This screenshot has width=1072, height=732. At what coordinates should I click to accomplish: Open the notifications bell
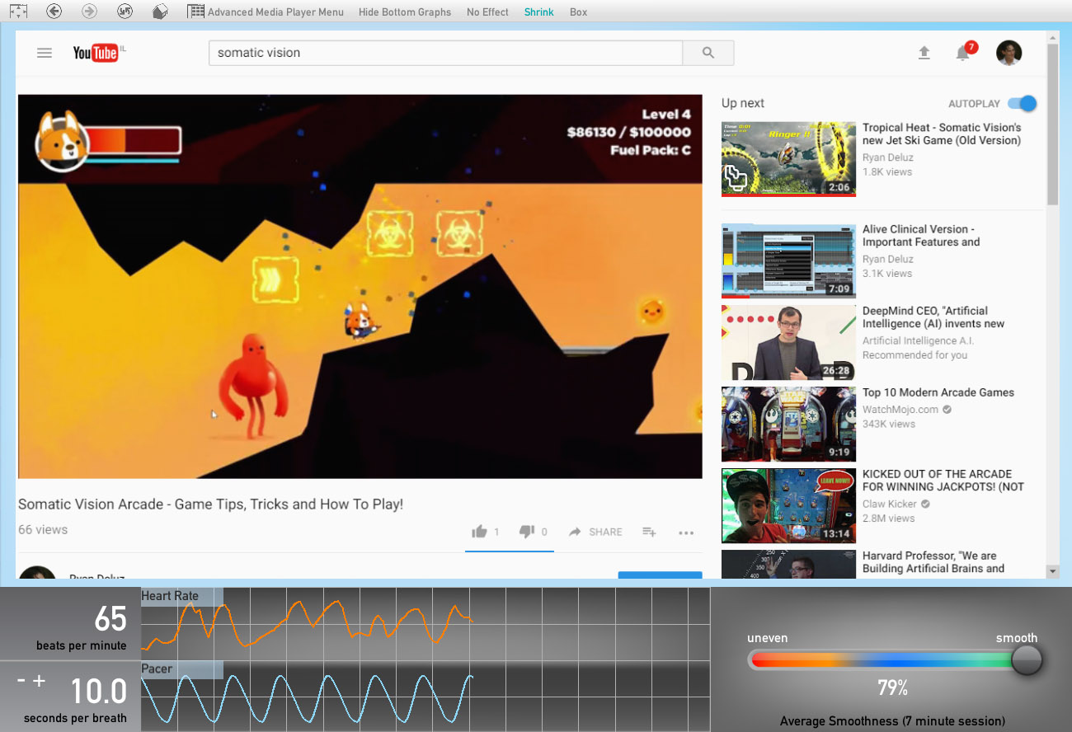(962, 53)
